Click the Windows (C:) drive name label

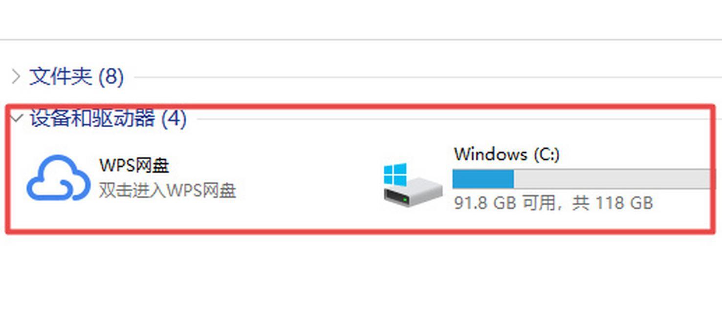(x=507, y=154)
